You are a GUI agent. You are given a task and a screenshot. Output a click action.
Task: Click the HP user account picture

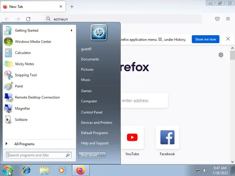pyautogui.click(x=99, y=32)
